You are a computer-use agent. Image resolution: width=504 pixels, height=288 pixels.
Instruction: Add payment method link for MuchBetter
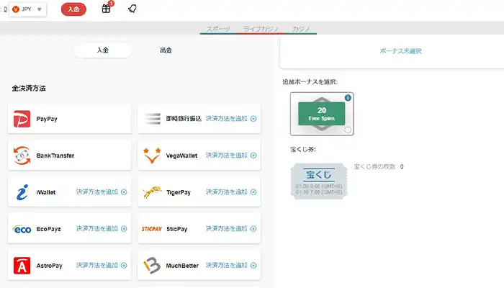[x=227, y=265]
